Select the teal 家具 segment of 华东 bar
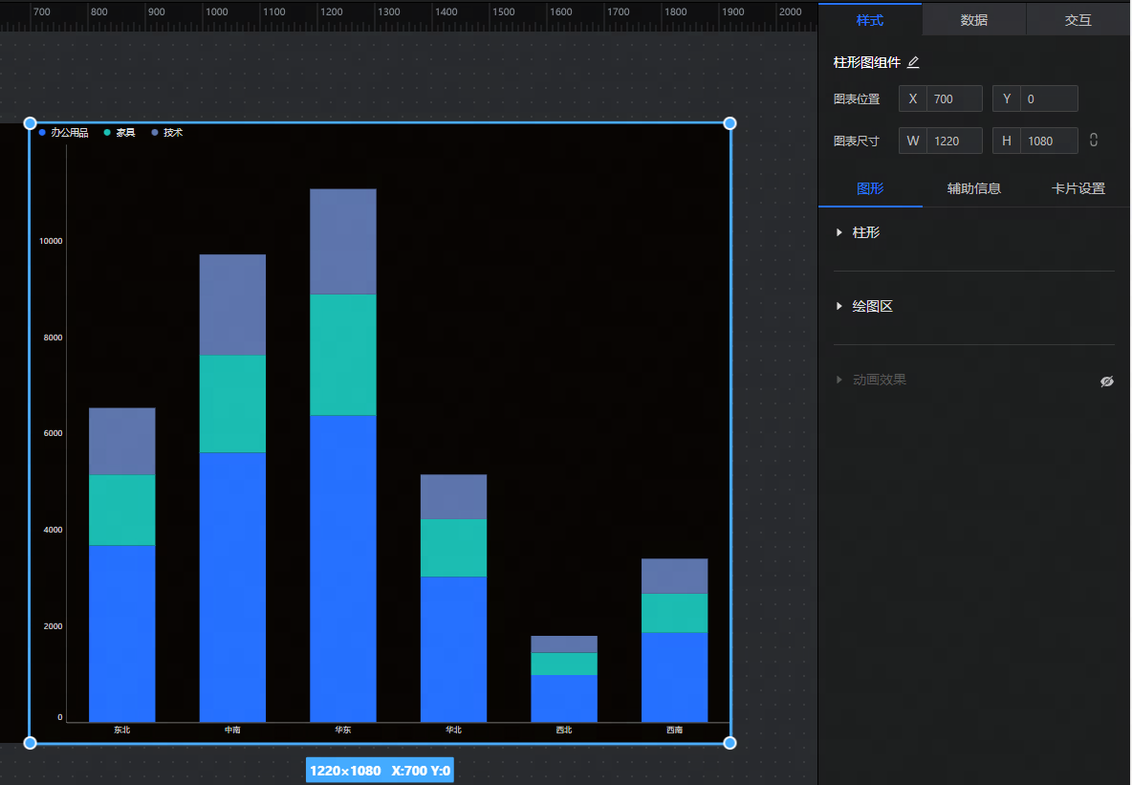This screenshot has width=1132, height=785. (342, 354)
